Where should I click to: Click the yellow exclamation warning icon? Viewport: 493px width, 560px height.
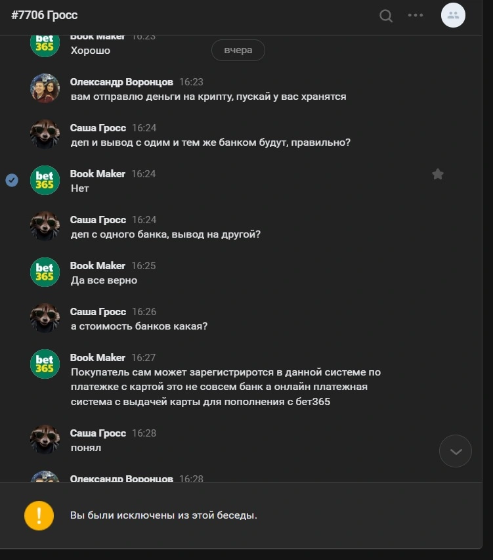coord(39,515)
